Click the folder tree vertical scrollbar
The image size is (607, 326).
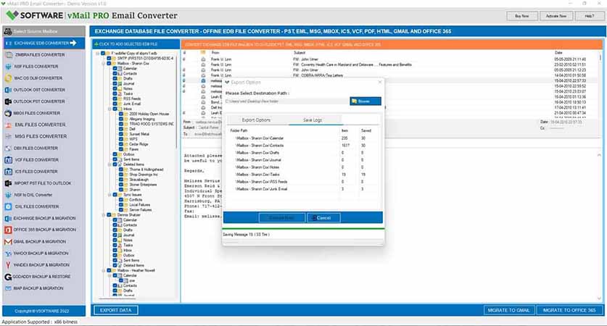177,101
